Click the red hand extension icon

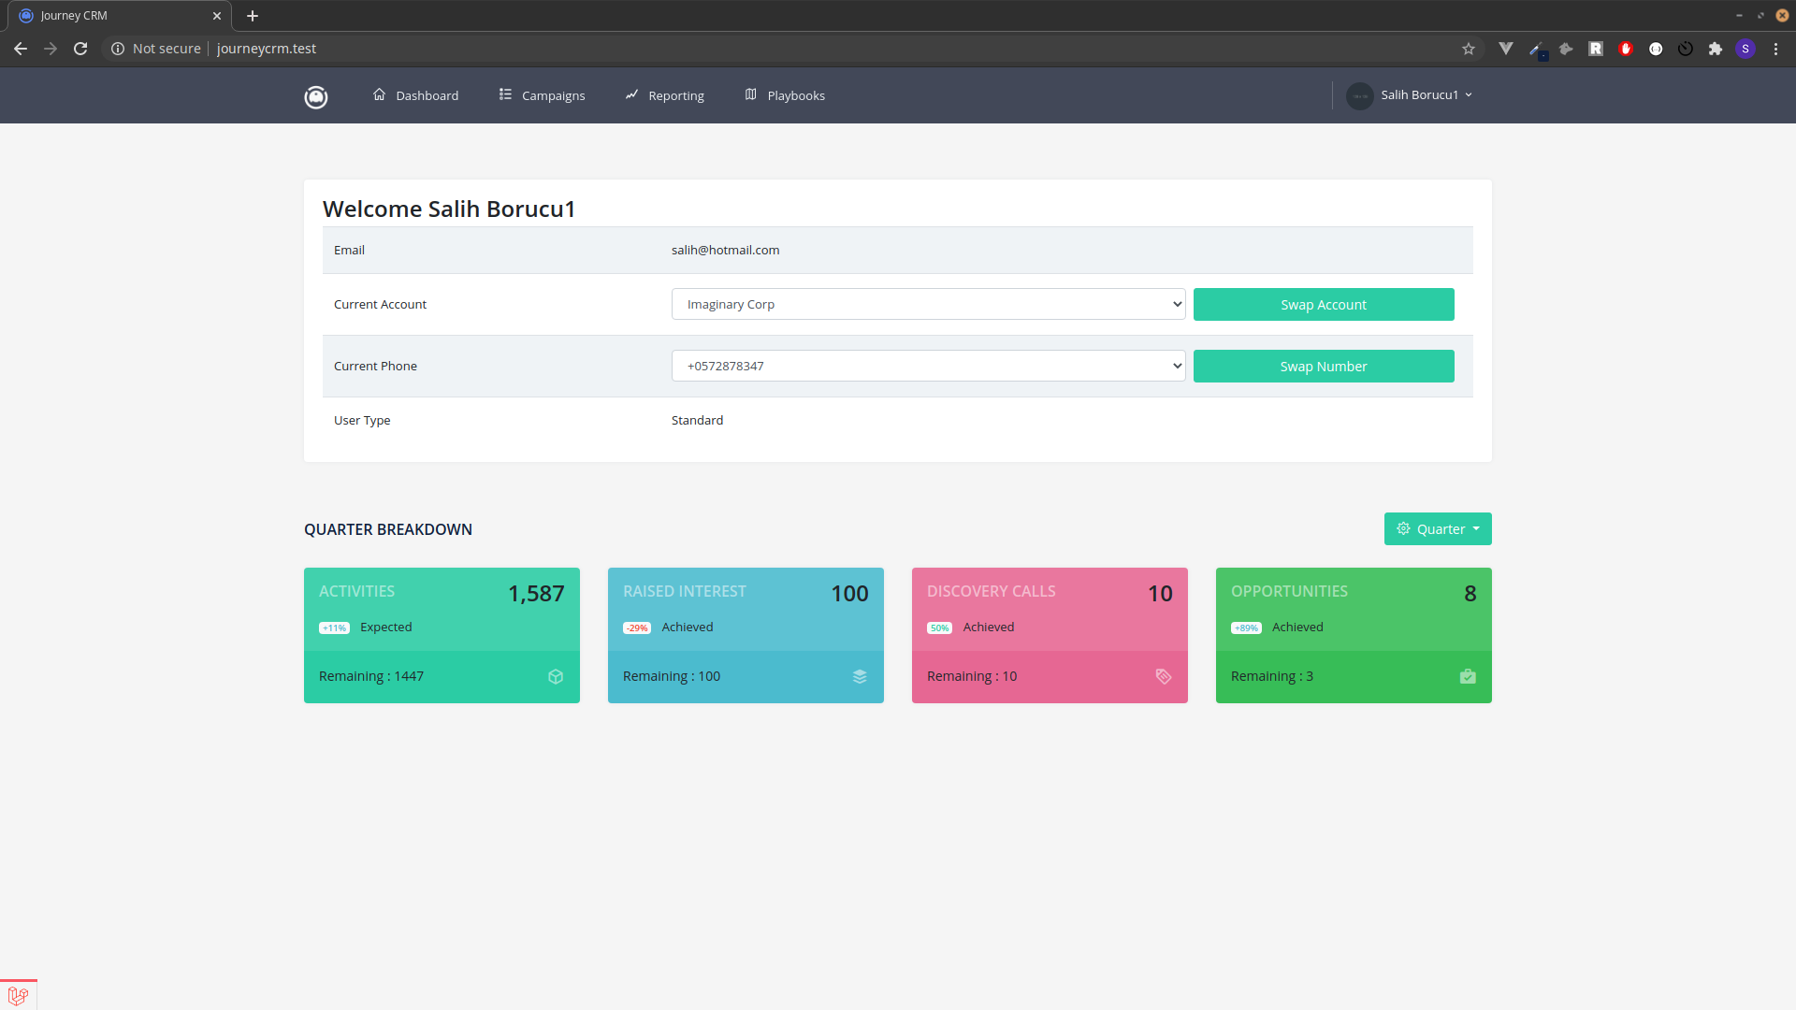(1626, 49)
